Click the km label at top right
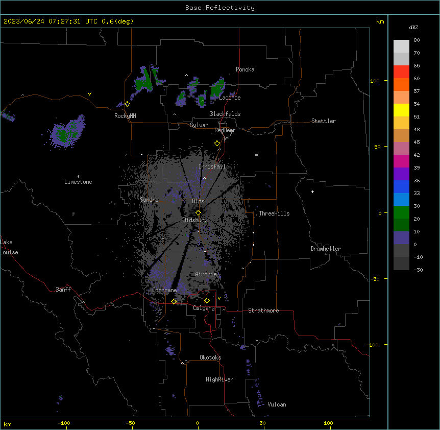 380,21
